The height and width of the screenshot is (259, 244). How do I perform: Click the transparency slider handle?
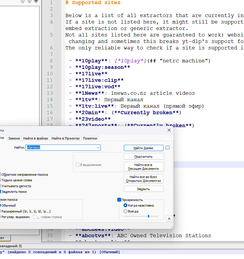point(149,216)
